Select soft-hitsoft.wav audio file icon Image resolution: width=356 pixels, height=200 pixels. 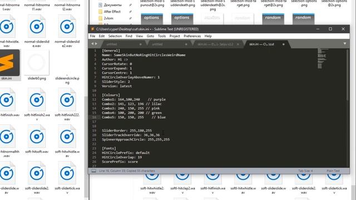[x=37, y=137]
